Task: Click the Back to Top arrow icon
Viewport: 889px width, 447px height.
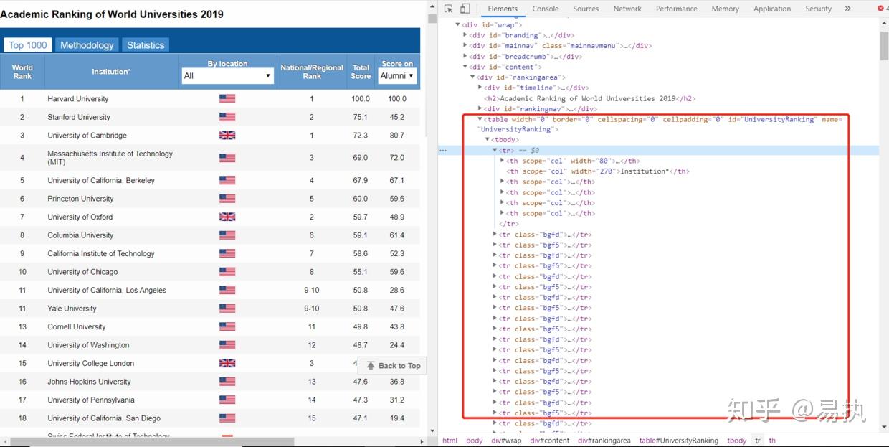Action: (x=371, y=366)
